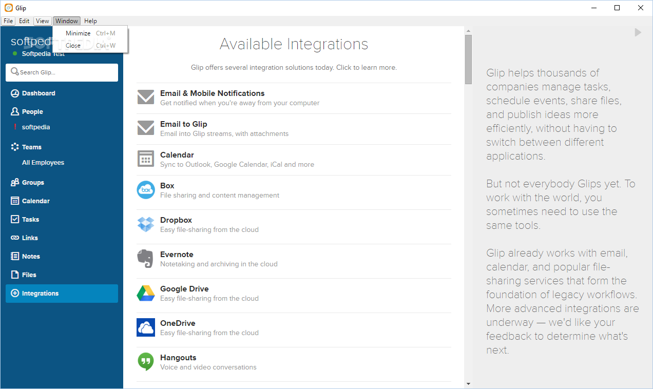Click the OneDrive title text
The width and height of the screenshot is (653, 389).
pos(178,323)
